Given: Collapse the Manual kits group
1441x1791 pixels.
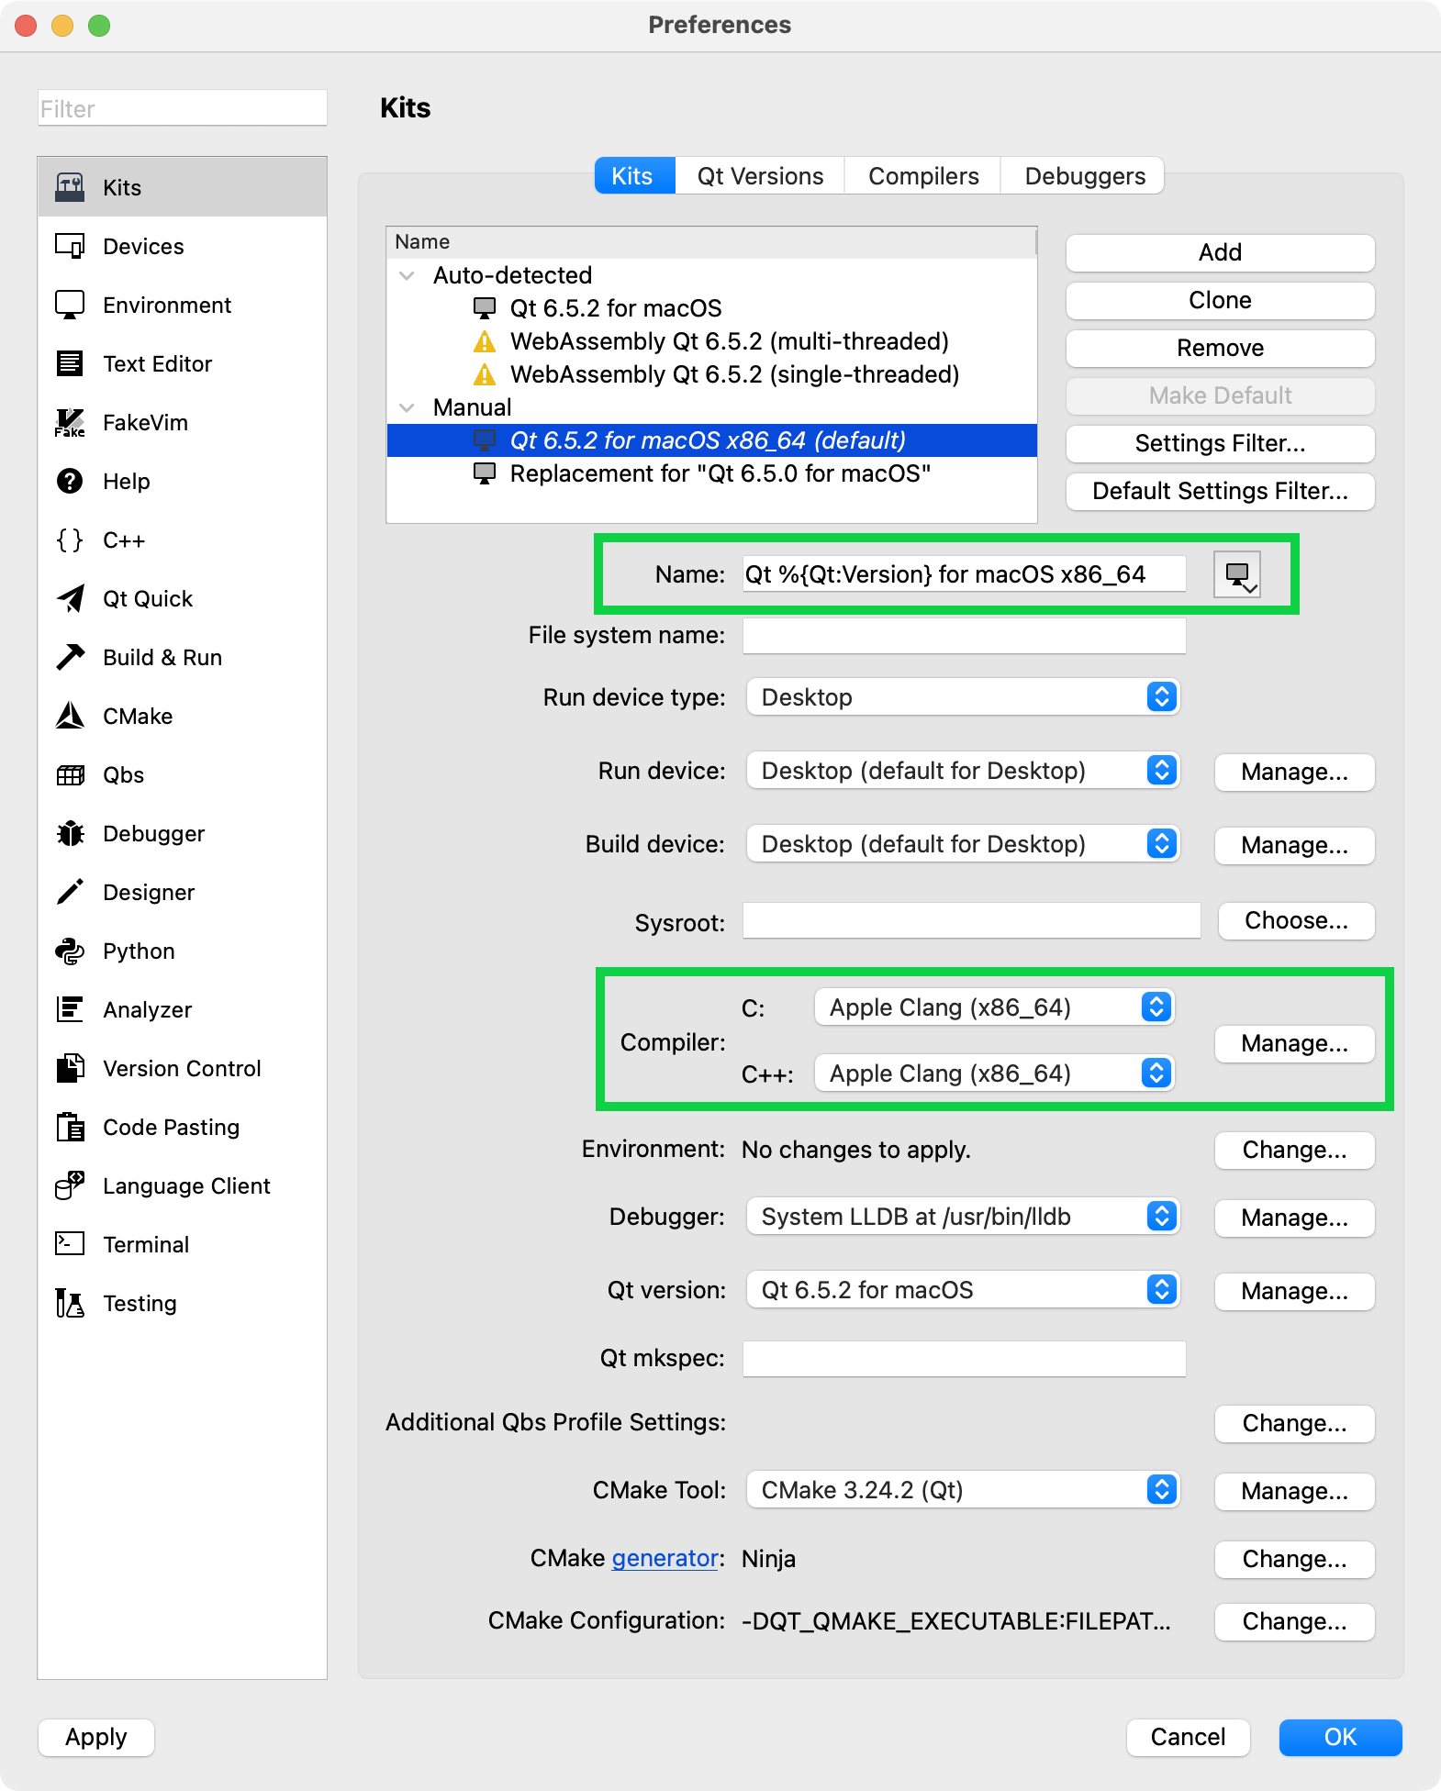Looking at the screenshot, I should (407, 407).
